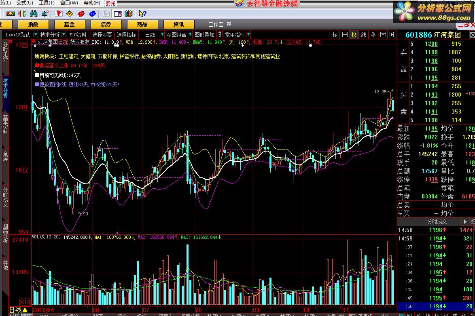Screen dimensions: 475x316
Task: Click the X10 volume scale marker
Action: (x=25, y=302)
